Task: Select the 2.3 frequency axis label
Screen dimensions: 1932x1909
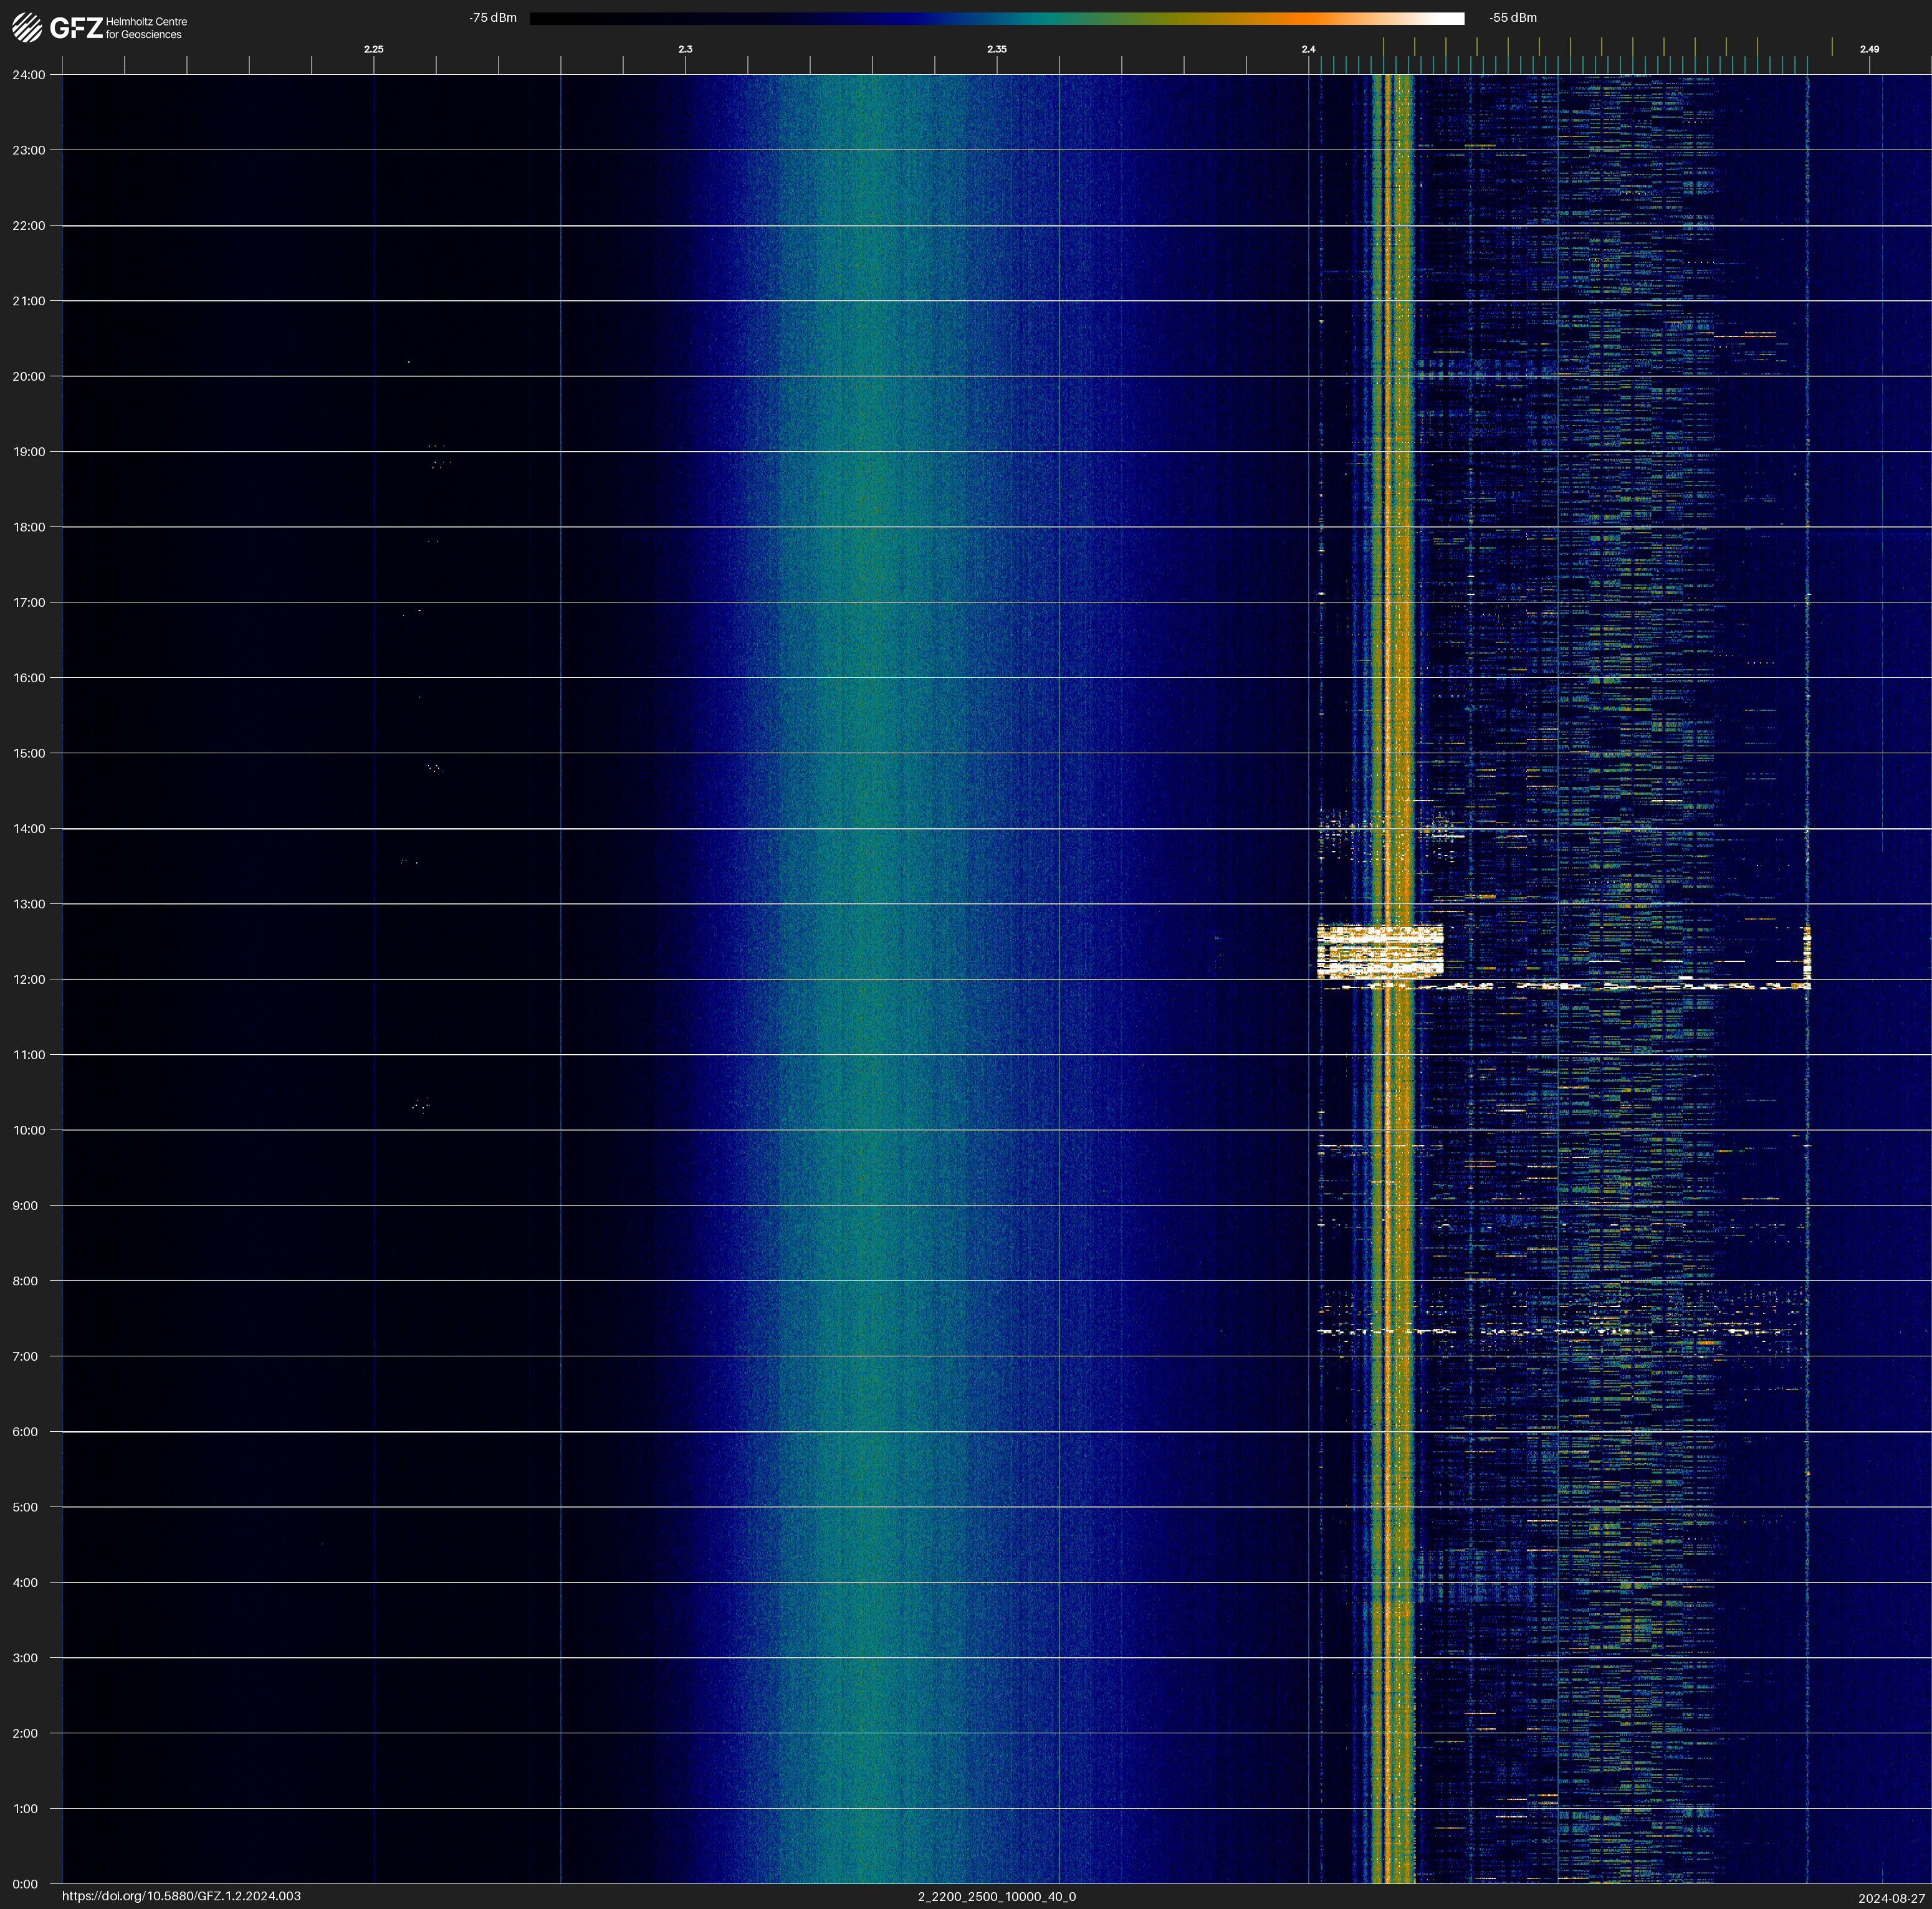Action: point(685,49)
